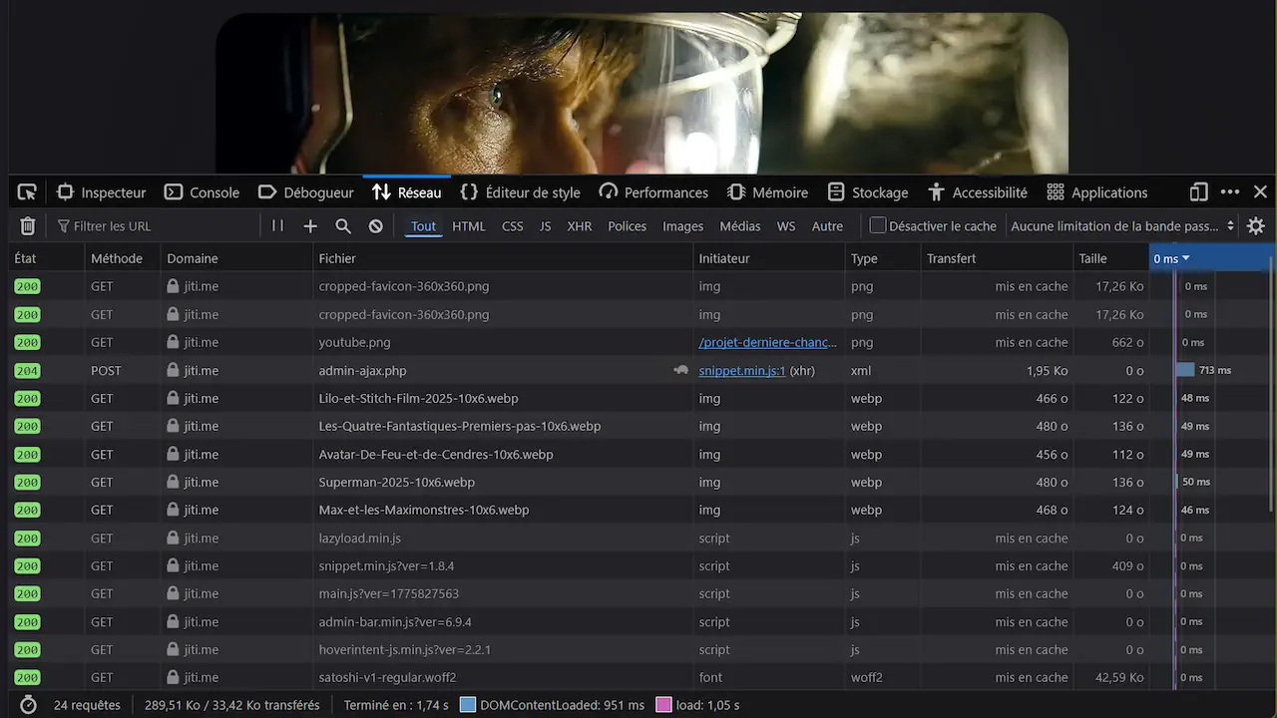Toggle responsive design mode icon
The image size is (1277, 718).
pos(1199,192)
